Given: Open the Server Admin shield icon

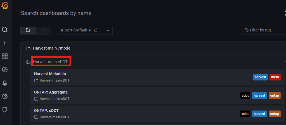Looking at the screenshot, I should tap(5, 110).
